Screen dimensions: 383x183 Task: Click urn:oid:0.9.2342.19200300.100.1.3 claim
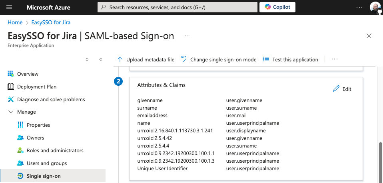point(176,161)
